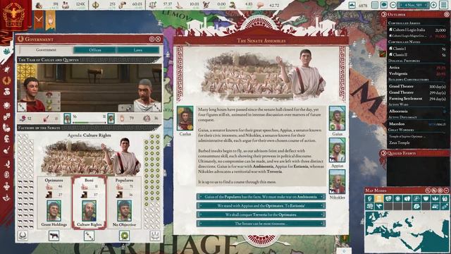Open Caelus portrait in the event window
This screenshot has width=451, height=254.
point(185,119)
